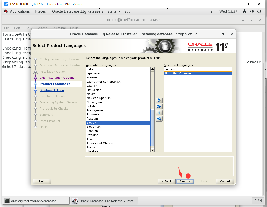Switch to terminal window in taskbar

36,201
